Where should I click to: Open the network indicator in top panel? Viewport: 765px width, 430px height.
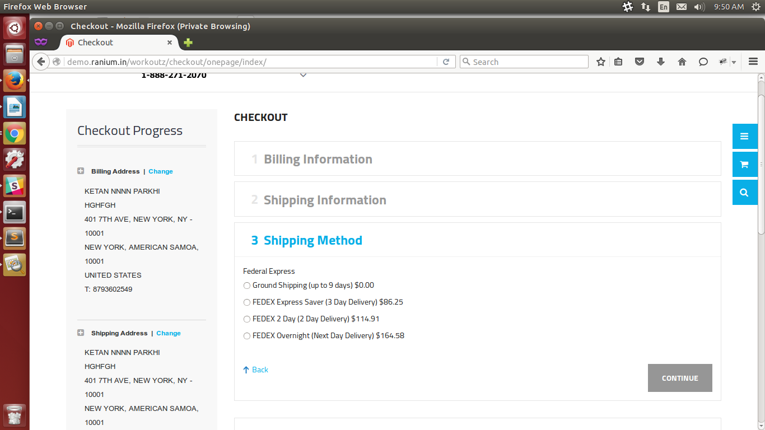(x=646, y=7)
